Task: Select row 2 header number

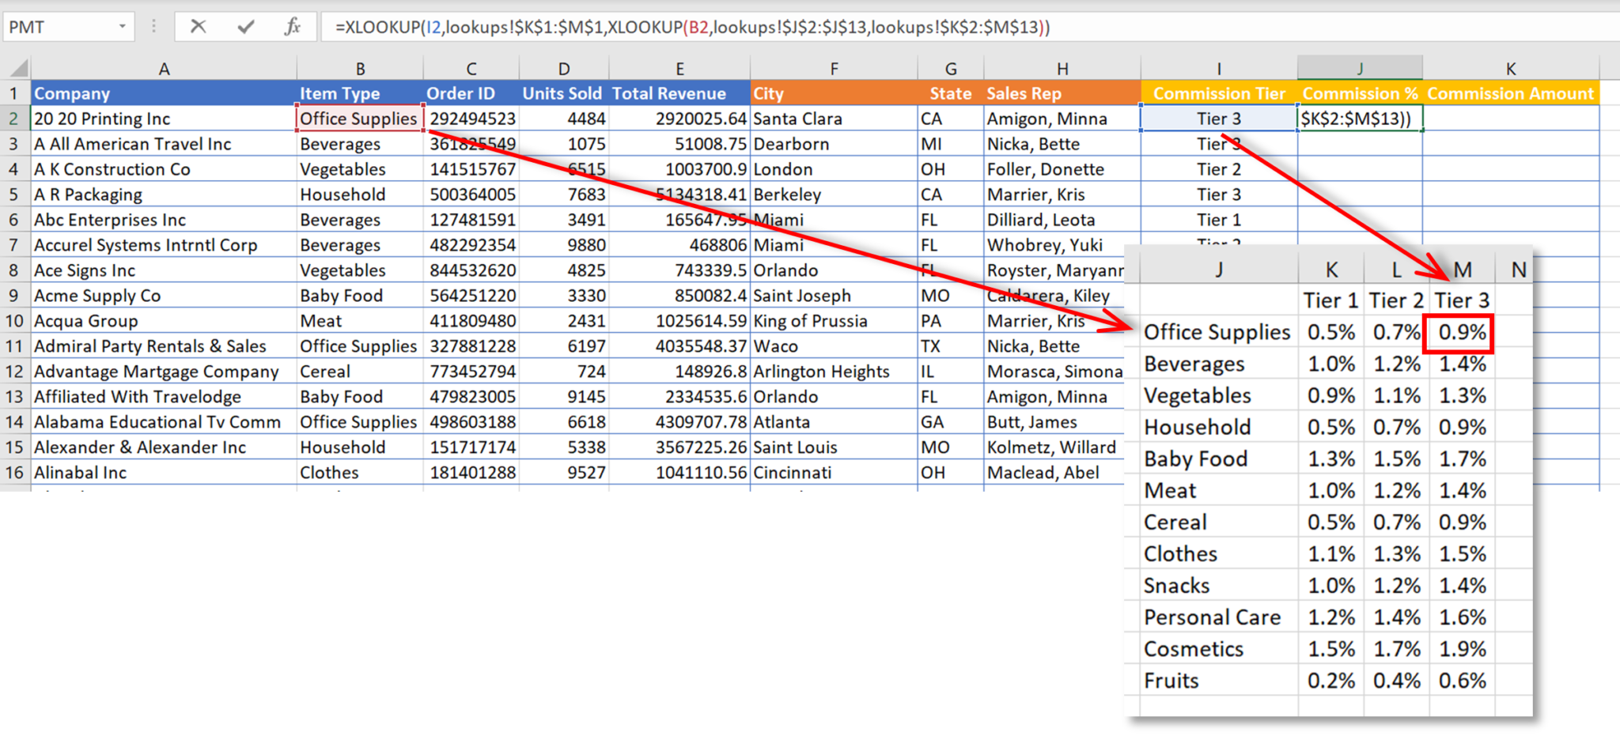Action: pyautogui.click(x=13, y=118)
